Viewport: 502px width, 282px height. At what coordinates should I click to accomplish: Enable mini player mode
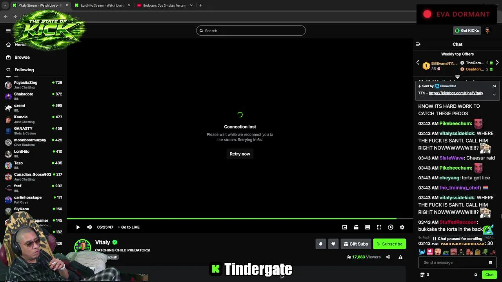point(344,227)
